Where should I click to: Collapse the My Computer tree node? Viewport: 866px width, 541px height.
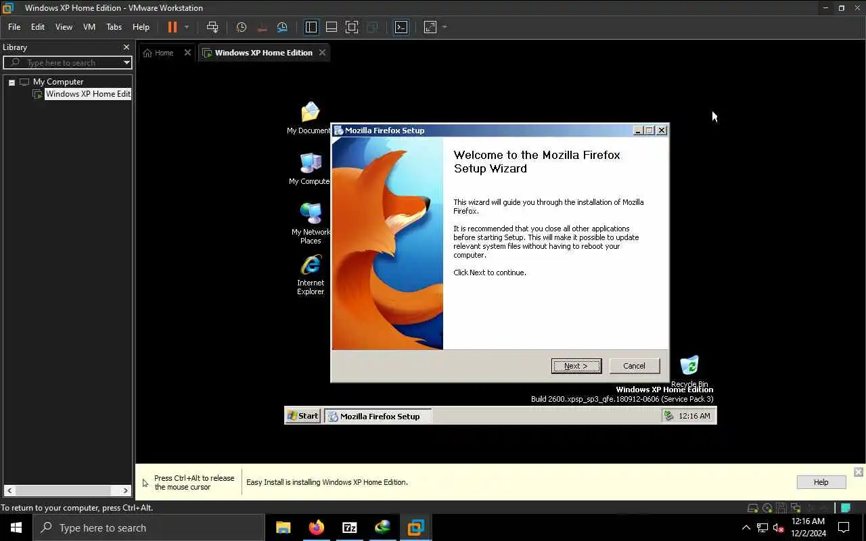(x=12, y=82)
